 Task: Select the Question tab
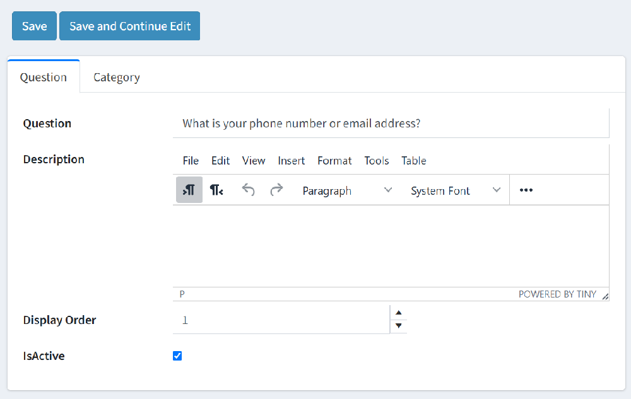(43, 77)
